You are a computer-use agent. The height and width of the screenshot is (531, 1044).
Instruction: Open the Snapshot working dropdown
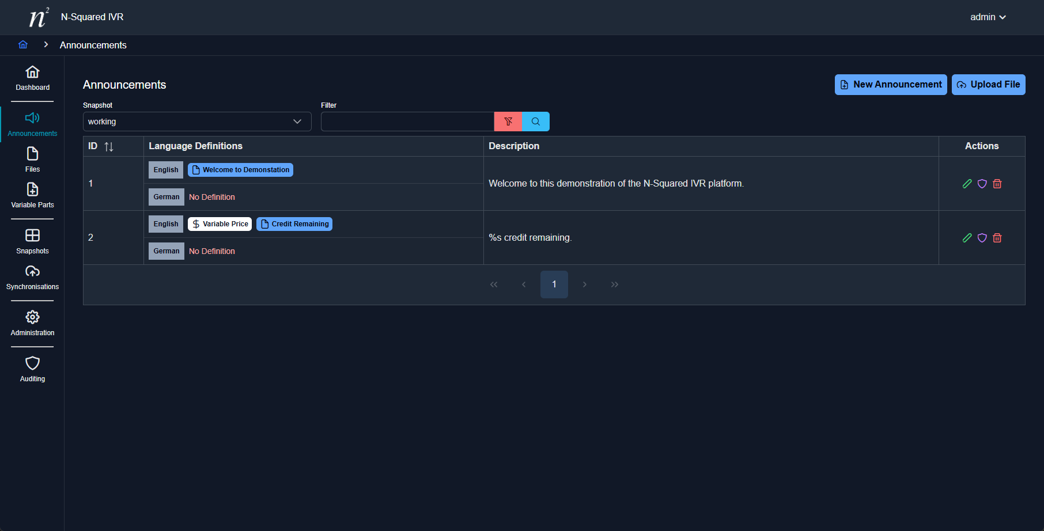(x=196, y=122)
